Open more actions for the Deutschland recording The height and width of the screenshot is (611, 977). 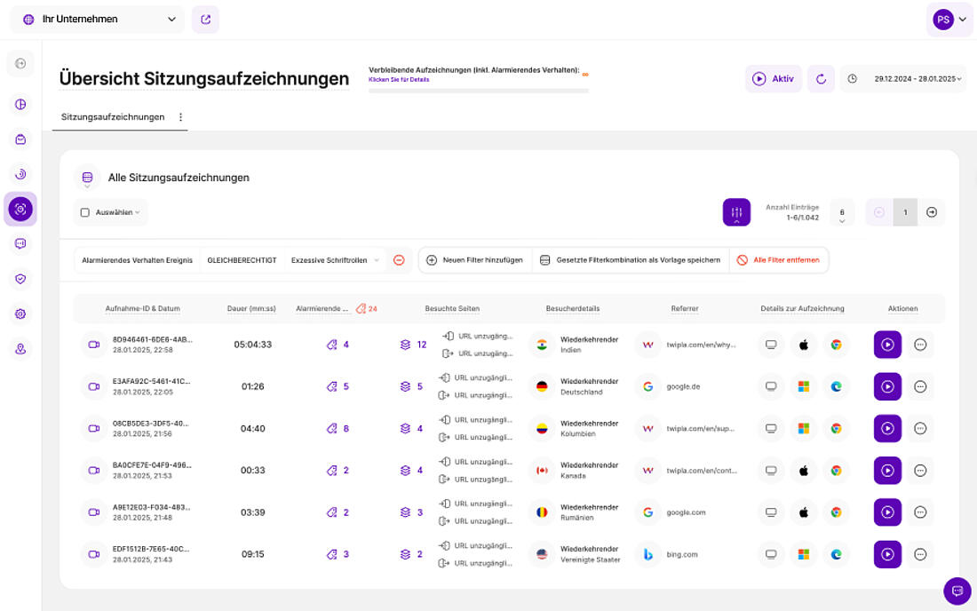point(920,387)
